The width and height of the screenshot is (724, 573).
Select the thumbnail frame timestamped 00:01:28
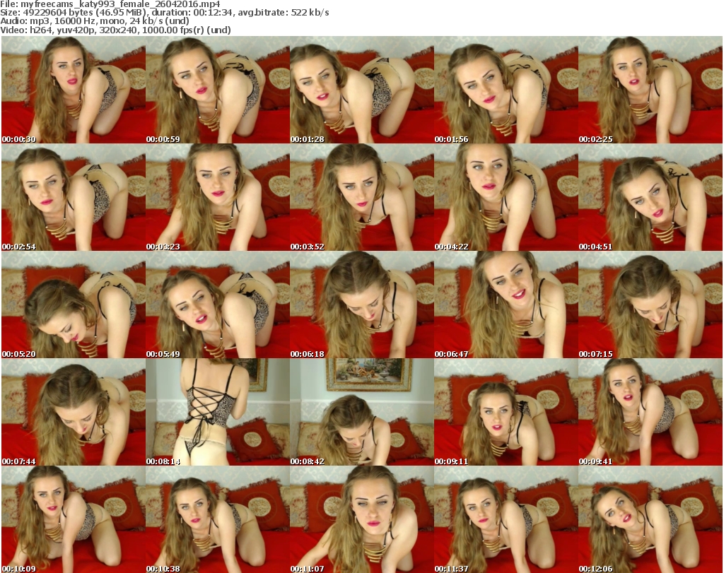point(361,90)
